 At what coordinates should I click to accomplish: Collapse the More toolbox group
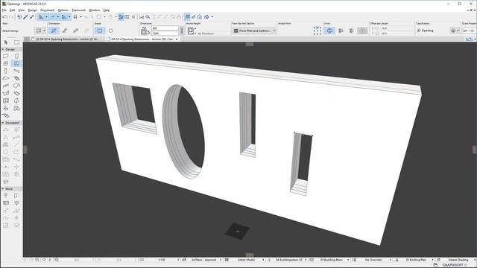click(x=3, y=188)
